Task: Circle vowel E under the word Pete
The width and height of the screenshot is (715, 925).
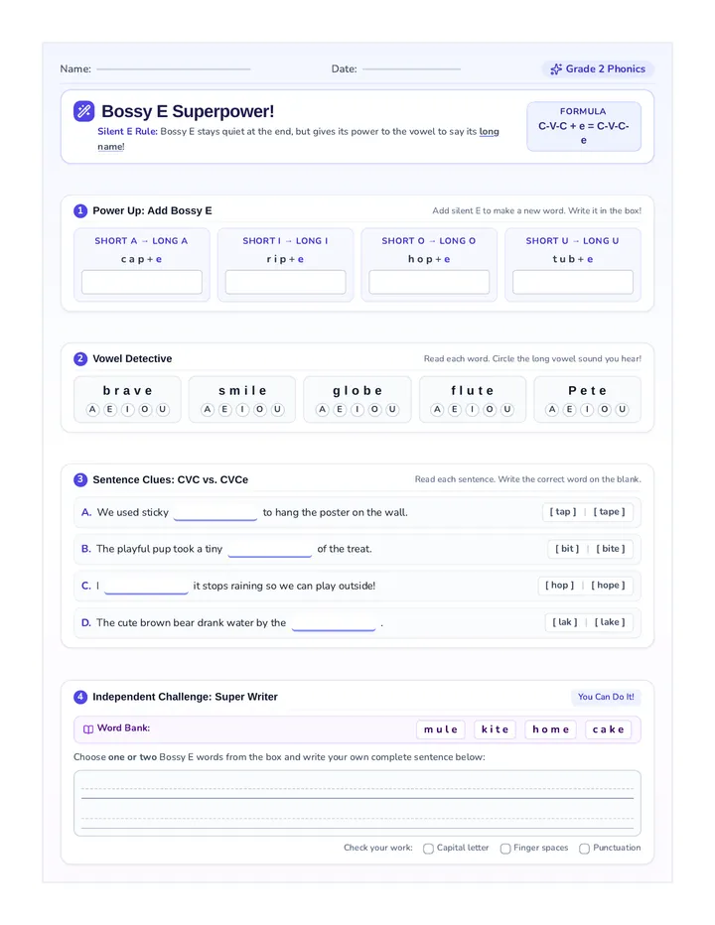Action: [x=569, y=410]
